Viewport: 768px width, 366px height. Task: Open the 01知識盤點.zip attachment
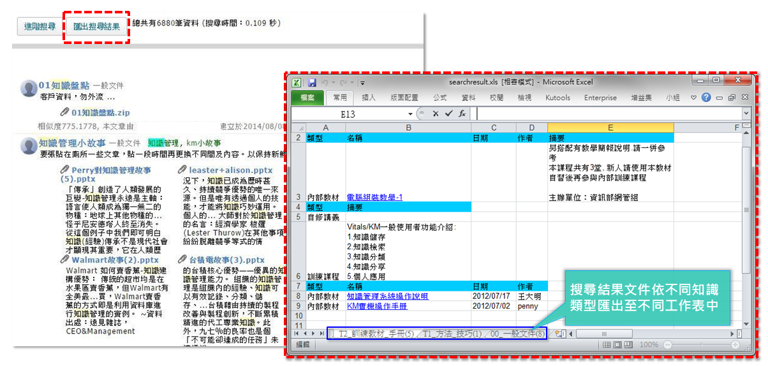point(101,113)
